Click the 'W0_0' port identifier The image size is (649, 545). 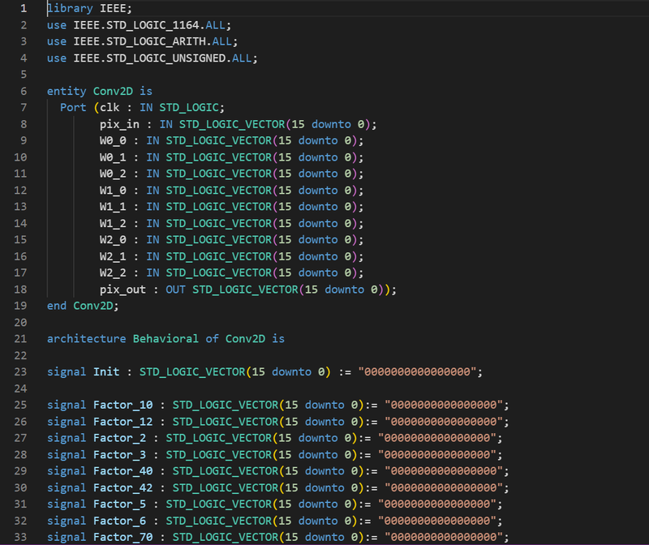(113, 140)
